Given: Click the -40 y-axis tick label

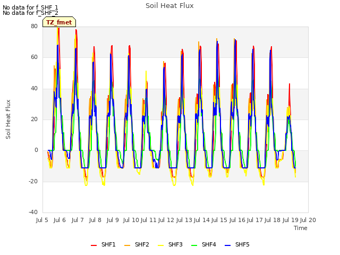Looking at the screenshot, I should click(33, 212).
